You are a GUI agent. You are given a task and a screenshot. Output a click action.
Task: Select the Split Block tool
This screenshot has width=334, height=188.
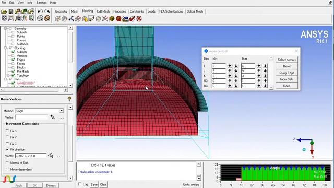pyautogui.click(x=64, y=19)
